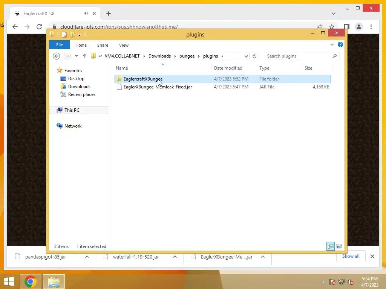Click Show all downloads
Screen dimensions: 386x289
point(351,256)
